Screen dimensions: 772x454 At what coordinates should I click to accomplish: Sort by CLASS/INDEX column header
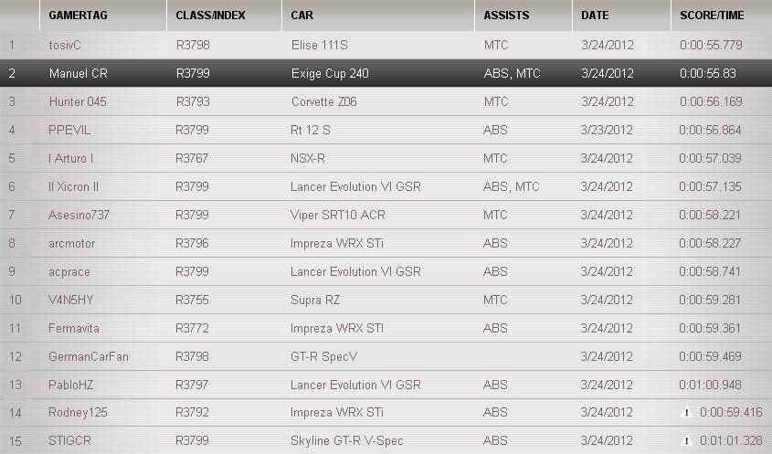coord(210,16)
